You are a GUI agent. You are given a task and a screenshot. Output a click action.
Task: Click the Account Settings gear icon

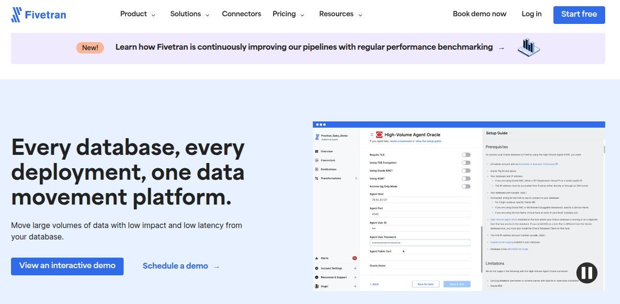[x=317, y=268]
